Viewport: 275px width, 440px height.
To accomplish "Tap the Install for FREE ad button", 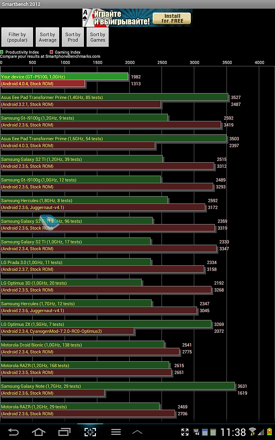I will pyautogui.click(x=172, y=18).
